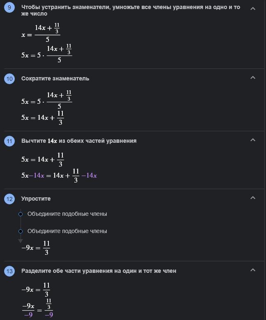Screen dimensions: 266x320
Task: Collapse step 9 with its chevron
Action: tap(253, 8)
